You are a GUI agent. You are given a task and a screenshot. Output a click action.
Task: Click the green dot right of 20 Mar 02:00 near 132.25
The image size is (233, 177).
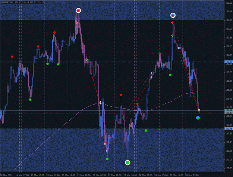(58, 64)
